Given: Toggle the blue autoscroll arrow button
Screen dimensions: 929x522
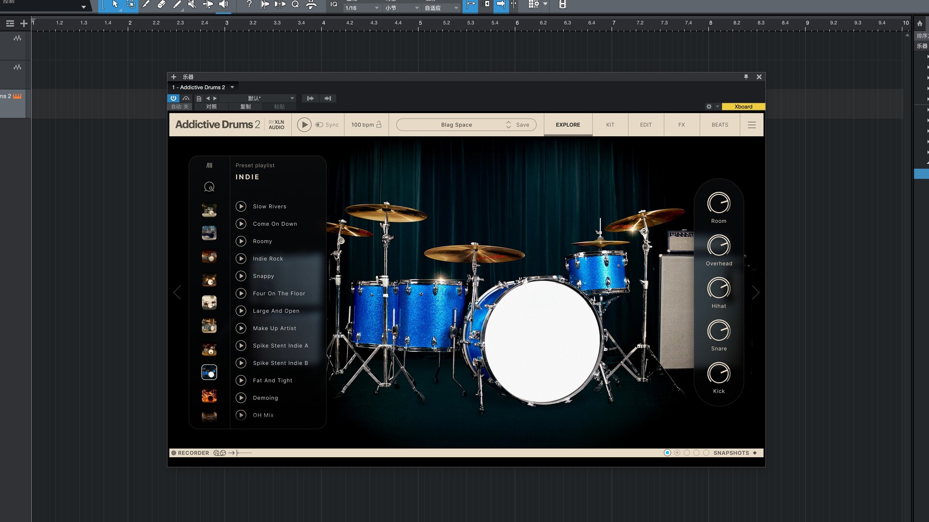Looking at the screenshot, I should tap(501, 4).
